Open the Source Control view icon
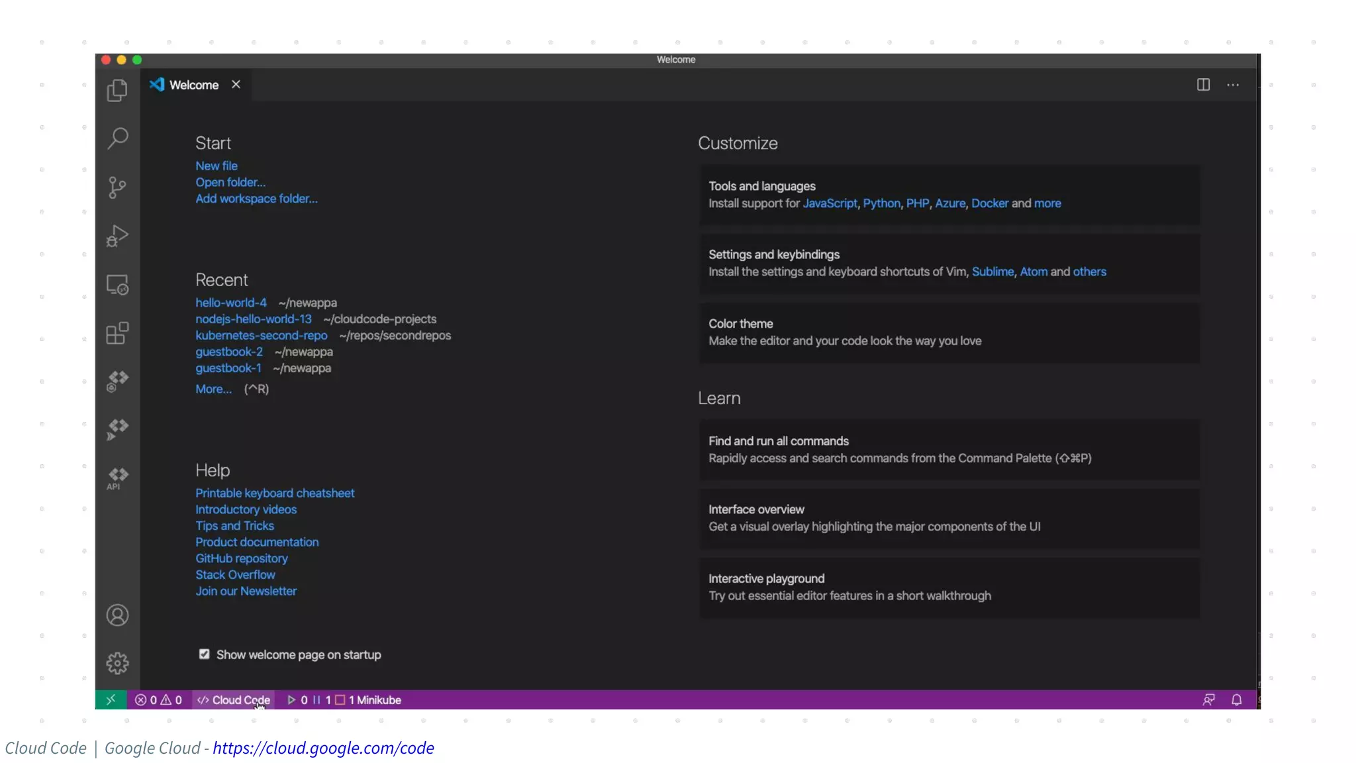The image size is (1356, 763). tap(117, 187)
